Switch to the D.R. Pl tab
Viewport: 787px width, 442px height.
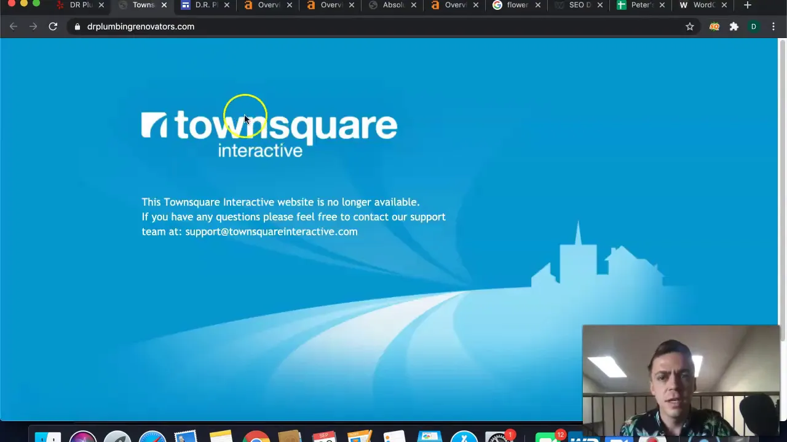pyautogui.click(x=206, y=5)
